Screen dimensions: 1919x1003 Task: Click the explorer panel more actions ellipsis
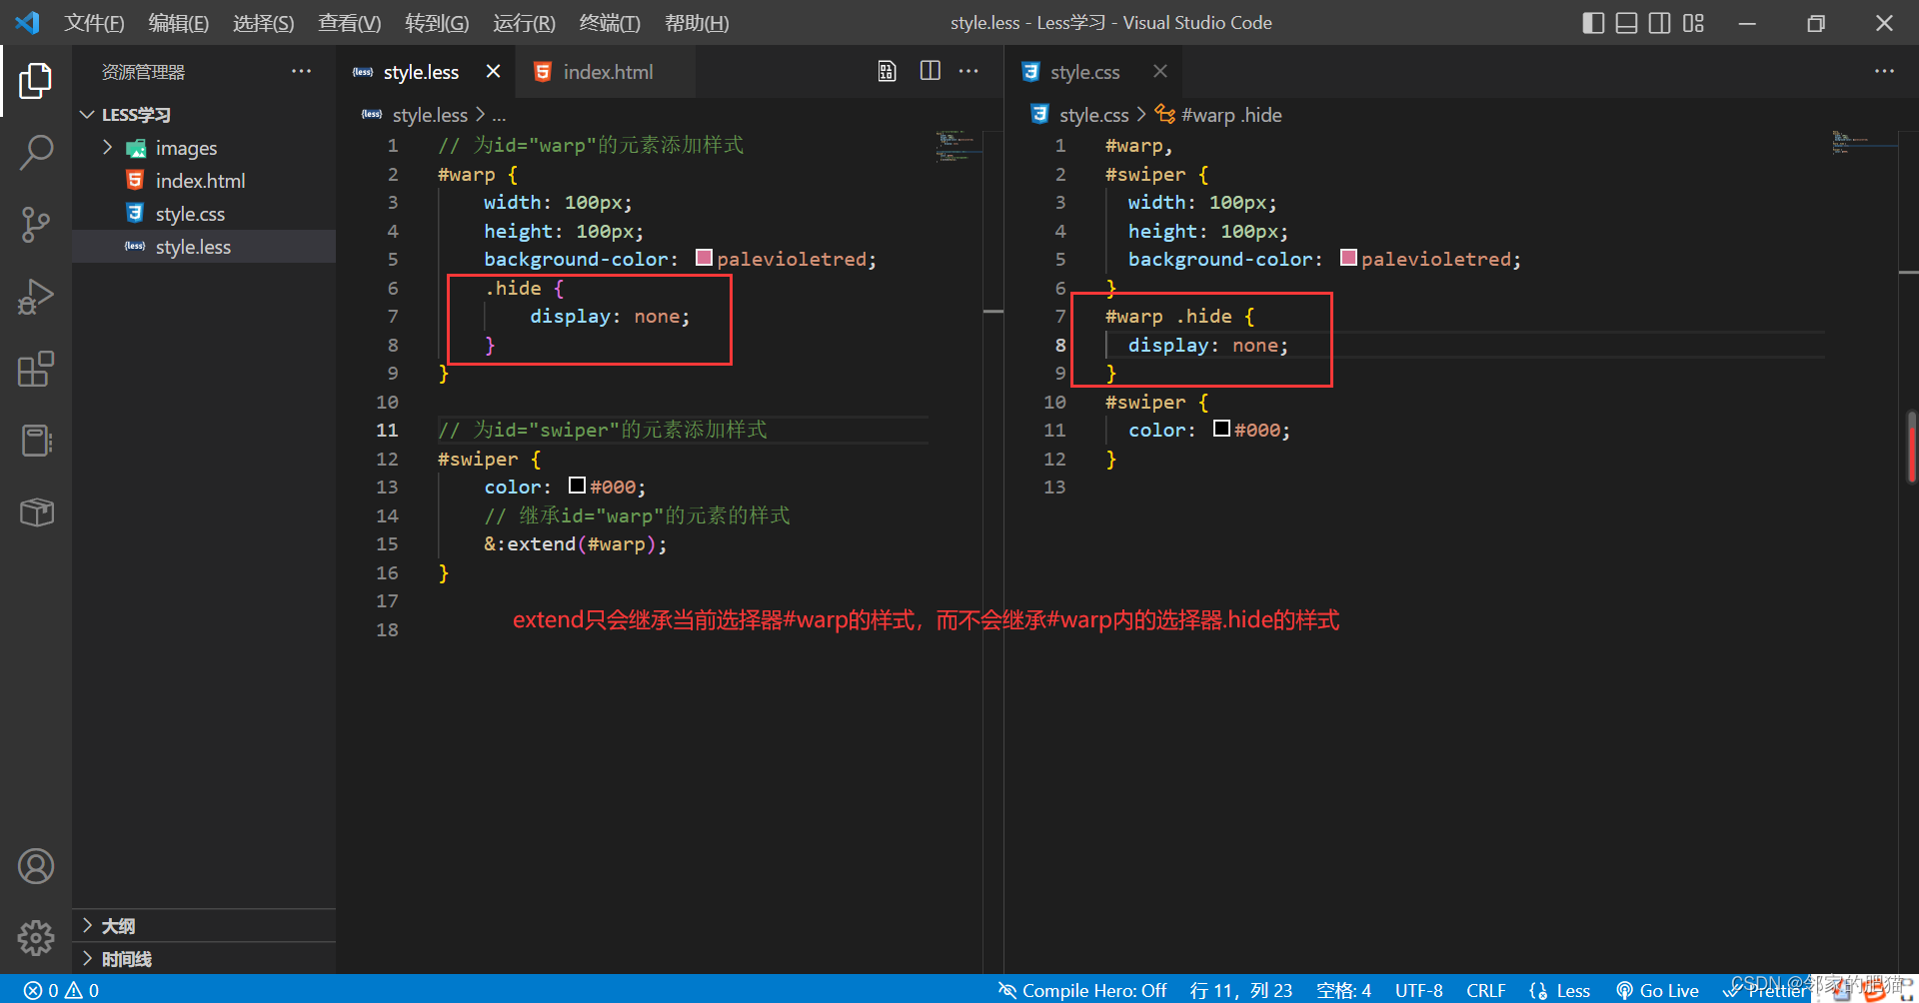tap(301, 71)
